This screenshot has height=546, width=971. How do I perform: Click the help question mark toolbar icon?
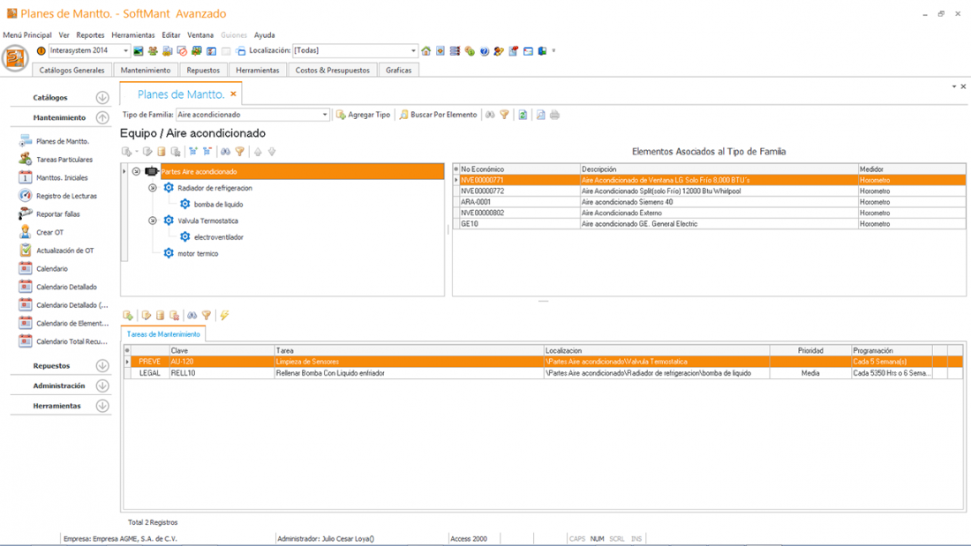[x=484, y=51]
